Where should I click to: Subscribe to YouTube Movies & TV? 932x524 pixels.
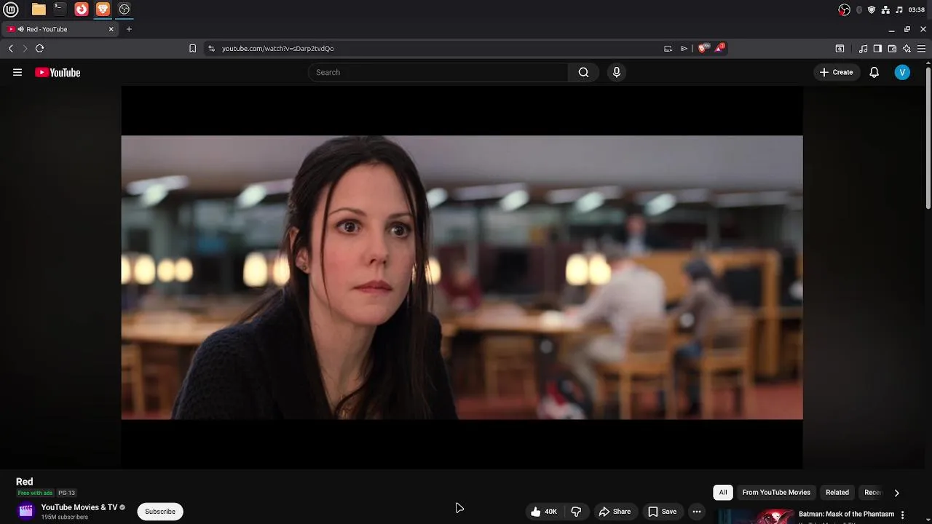click(160, 512)
